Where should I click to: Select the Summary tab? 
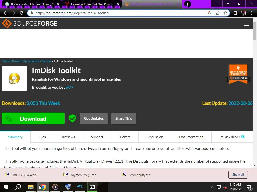click(x=15, y=137)
